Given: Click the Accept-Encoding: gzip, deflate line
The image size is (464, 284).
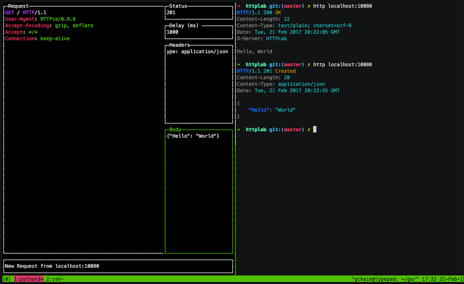Looking at the screenshot, I should point(49,26).
